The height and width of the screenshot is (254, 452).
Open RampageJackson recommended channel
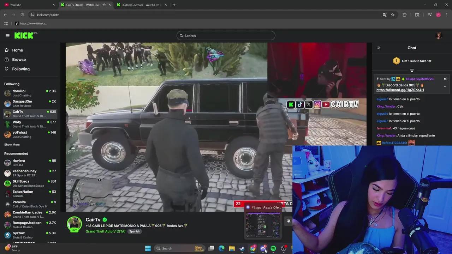[x=30, y=225]
